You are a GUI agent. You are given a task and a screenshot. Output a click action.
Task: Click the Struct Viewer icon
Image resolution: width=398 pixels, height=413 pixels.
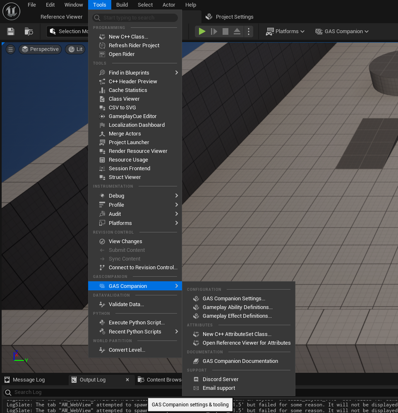(x=102, y=177)
